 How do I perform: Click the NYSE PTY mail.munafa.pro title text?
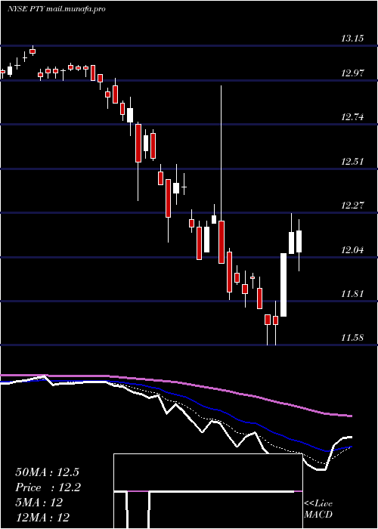(57, 9)
